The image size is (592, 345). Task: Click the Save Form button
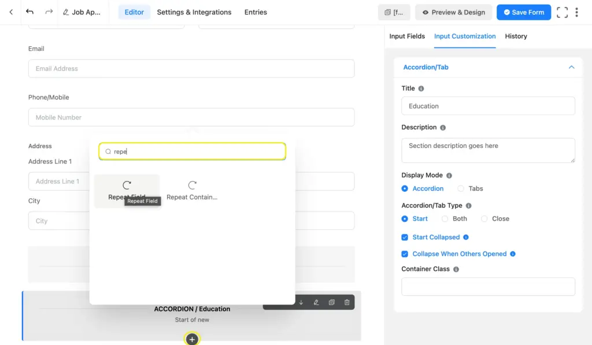tap(524, 12)
